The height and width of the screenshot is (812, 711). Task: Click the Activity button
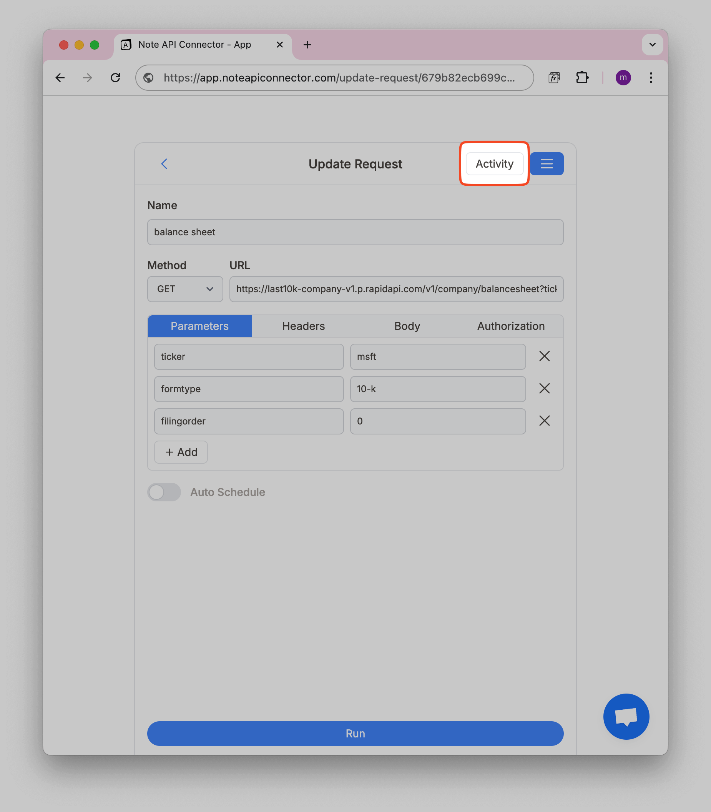[494, 163]
